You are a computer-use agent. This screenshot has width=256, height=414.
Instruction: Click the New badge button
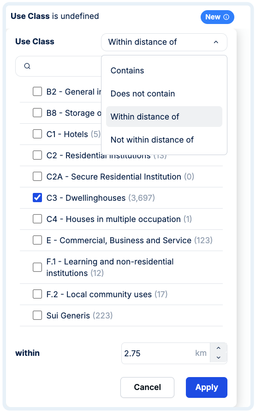217,17
